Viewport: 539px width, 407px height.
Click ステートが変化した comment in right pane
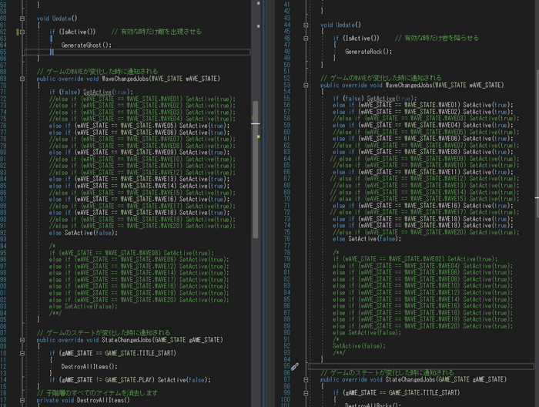tap(387, 373)
